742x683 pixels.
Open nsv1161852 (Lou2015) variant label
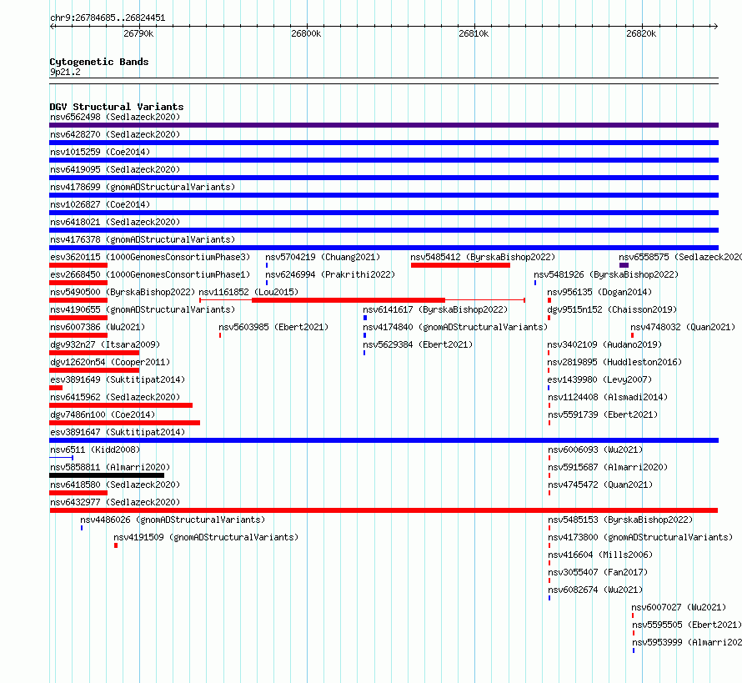(x=248, y=292)
